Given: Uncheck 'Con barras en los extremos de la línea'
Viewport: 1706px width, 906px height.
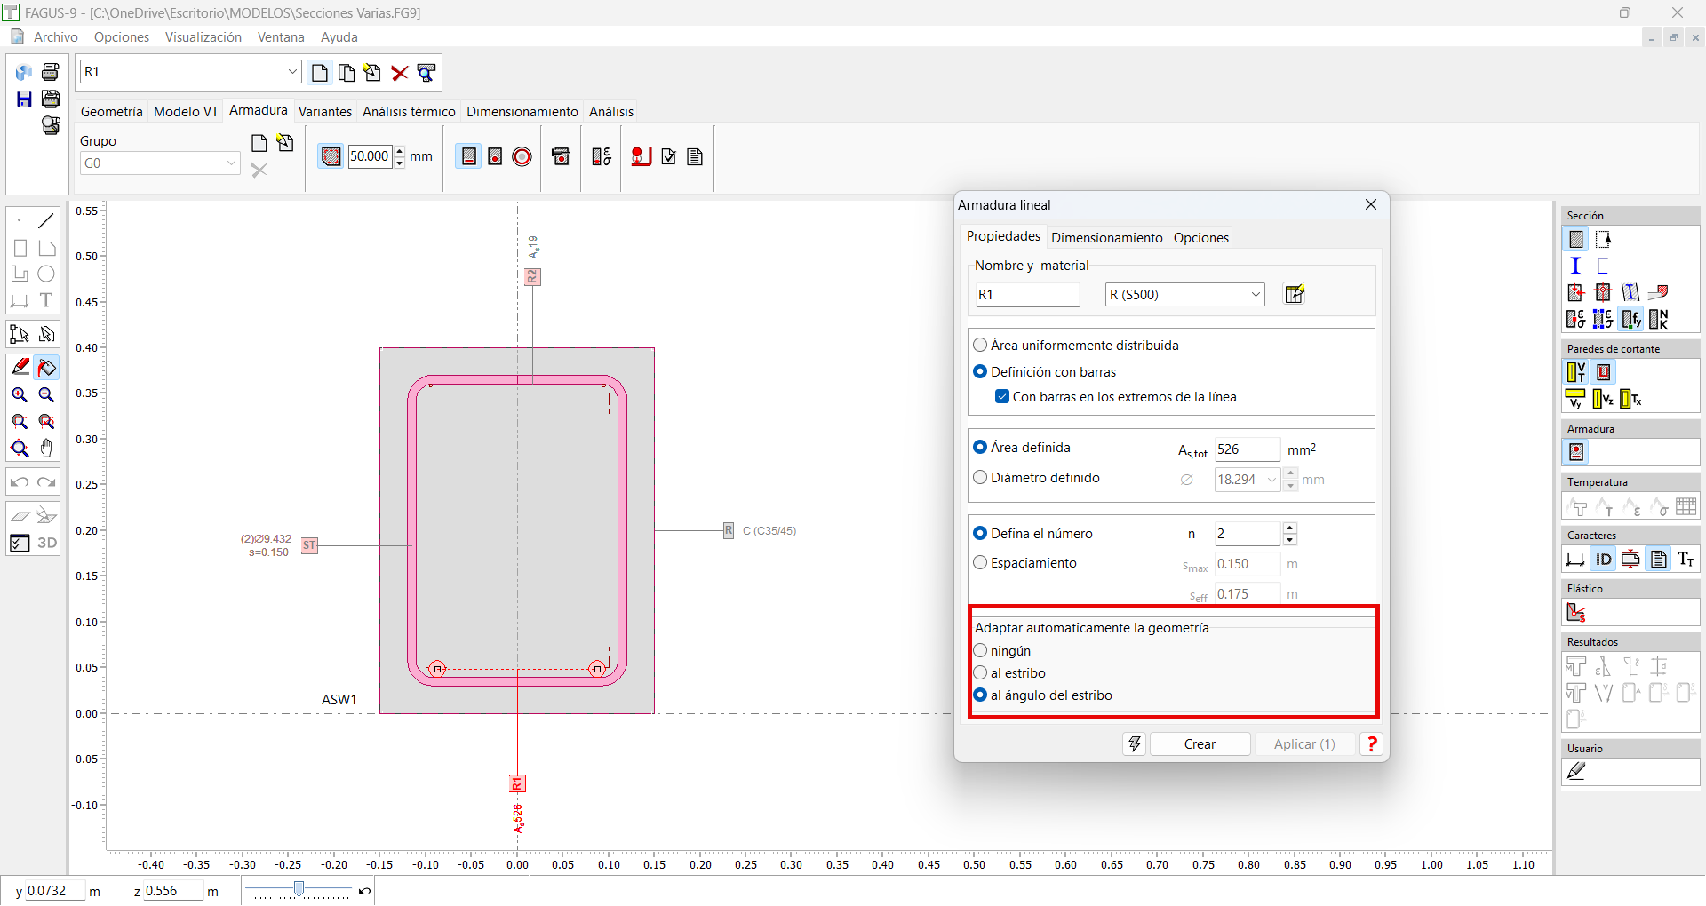Looking at the screenshot, I should click(1002, 397).
